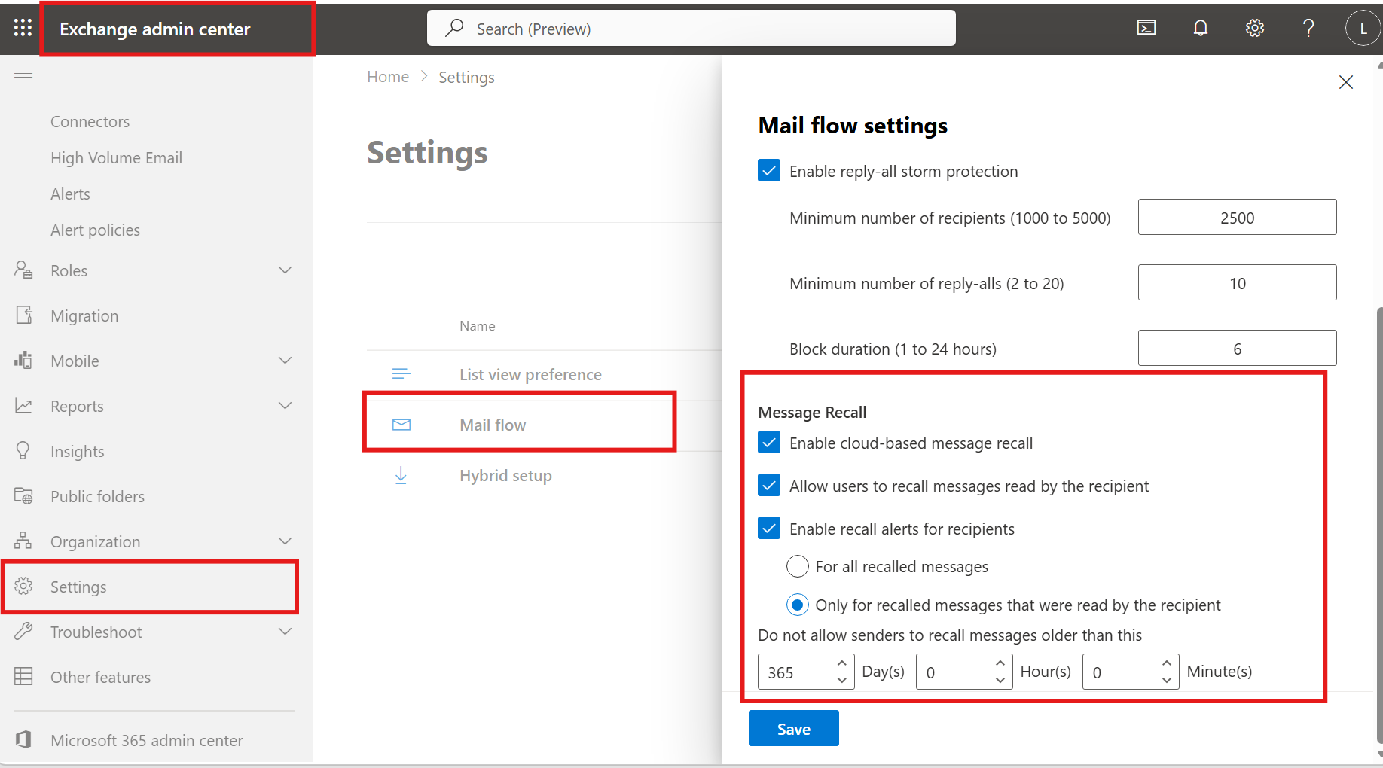Open the Cloud Shell terminal icon
The image size is (1383, 768).
click(1146, 28)
